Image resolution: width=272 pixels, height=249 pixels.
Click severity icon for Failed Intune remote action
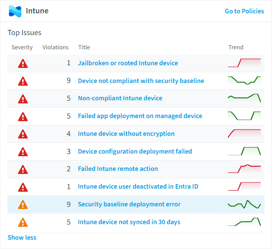(23, 169)
